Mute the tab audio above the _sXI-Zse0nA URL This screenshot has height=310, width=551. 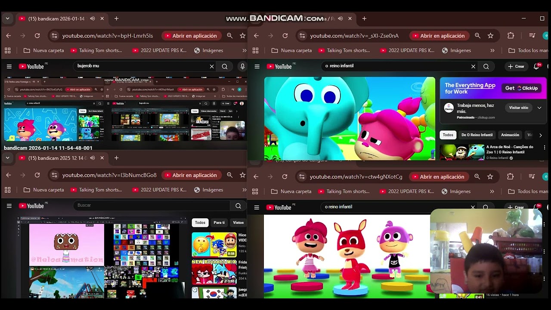tap(340, 19)
